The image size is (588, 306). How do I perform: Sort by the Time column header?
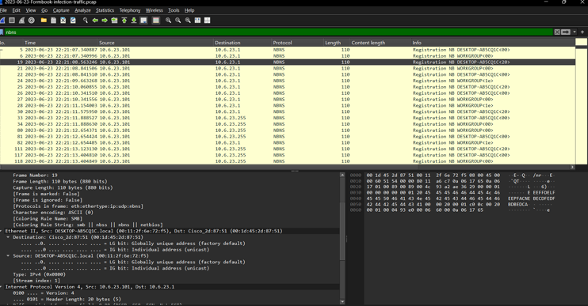[x=60, y=43]
